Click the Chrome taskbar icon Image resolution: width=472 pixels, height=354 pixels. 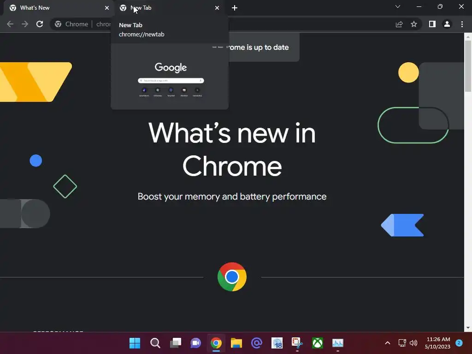[x=216, y=343]
